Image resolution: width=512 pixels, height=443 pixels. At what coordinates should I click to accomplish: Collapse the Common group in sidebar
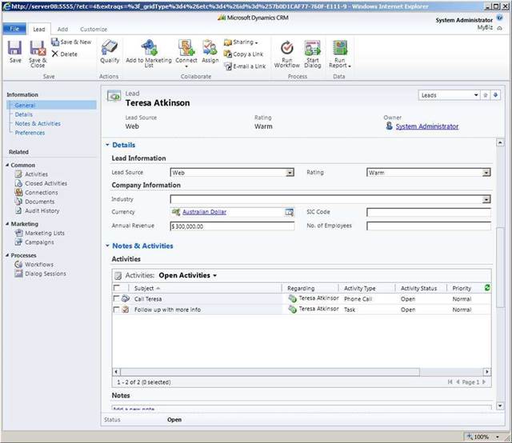pos(7,165)
